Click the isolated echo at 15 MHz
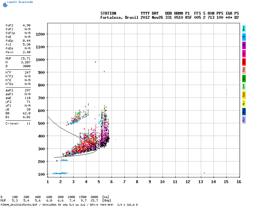Viewport: 255px width, 207px height. pos(227,92)
